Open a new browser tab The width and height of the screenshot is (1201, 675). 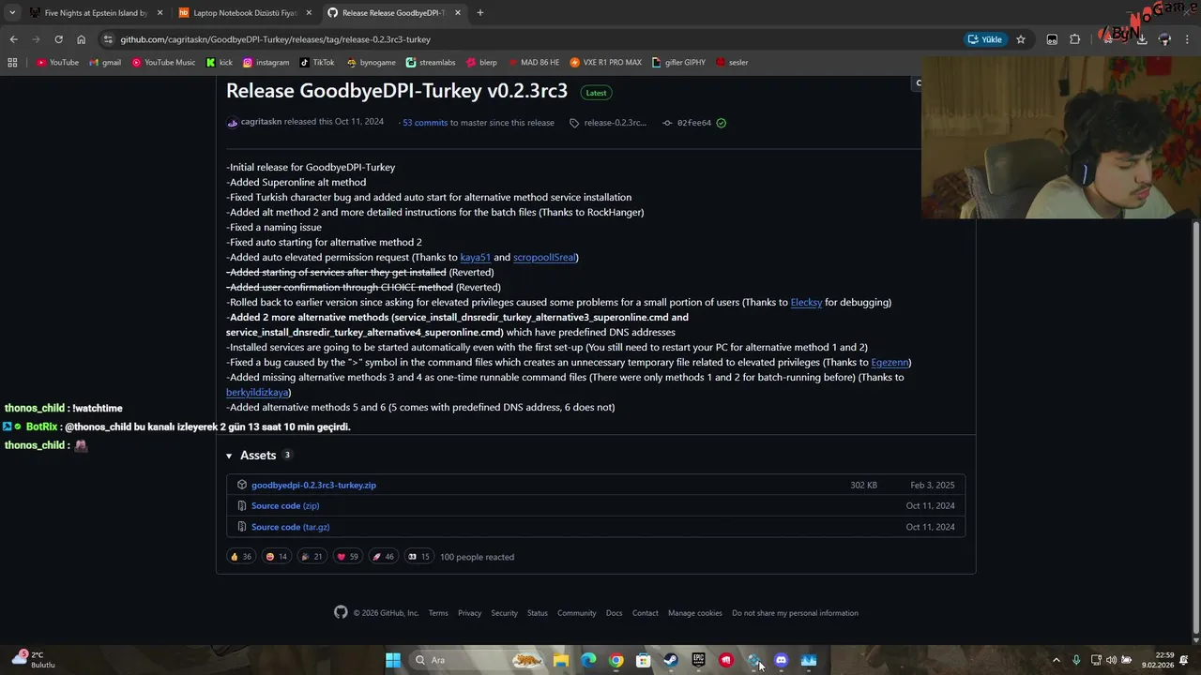[x=479, y=13]
